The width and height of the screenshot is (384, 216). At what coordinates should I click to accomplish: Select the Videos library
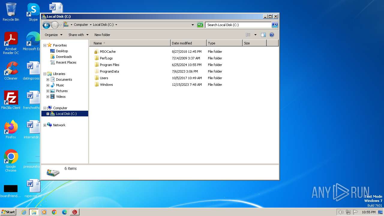(61, 97)
